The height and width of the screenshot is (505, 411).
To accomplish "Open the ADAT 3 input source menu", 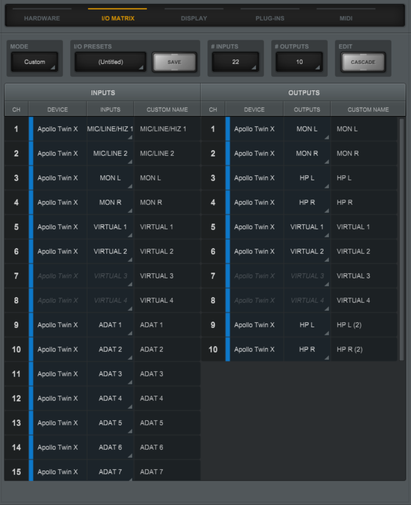I will (110, 374).
